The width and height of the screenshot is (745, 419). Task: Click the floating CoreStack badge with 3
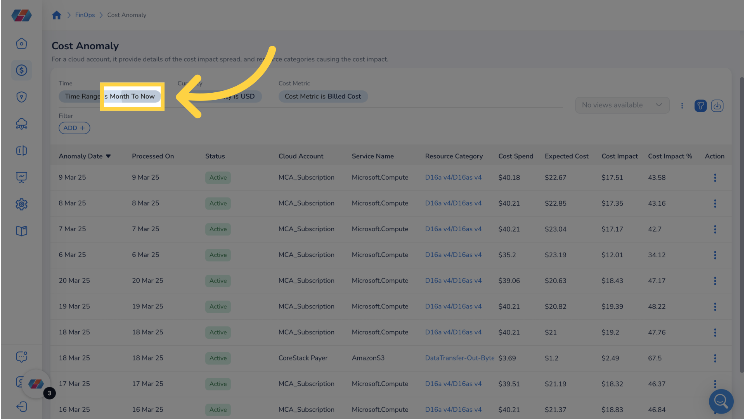[x=36, y=384]
